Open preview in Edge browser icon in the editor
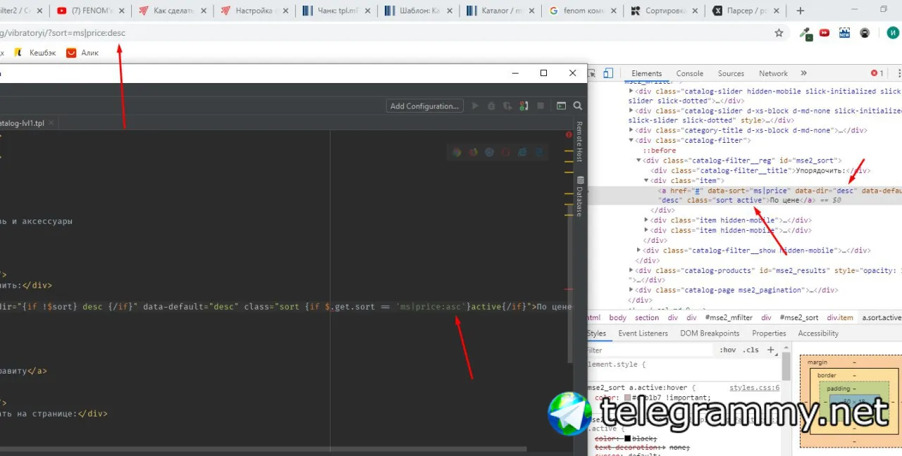Screen dimensions: 902x456 pos(539,151)
